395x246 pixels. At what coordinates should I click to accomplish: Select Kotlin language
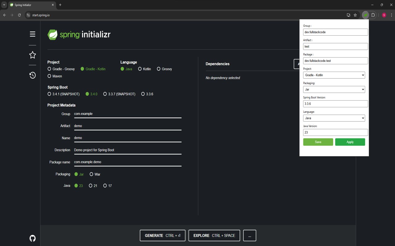(144, 69)
